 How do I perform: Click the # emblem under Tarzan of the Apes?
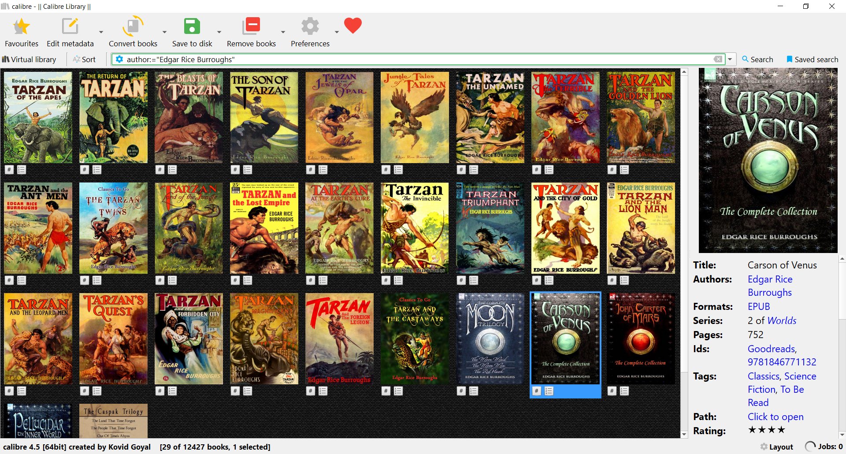tap(9, 170)
